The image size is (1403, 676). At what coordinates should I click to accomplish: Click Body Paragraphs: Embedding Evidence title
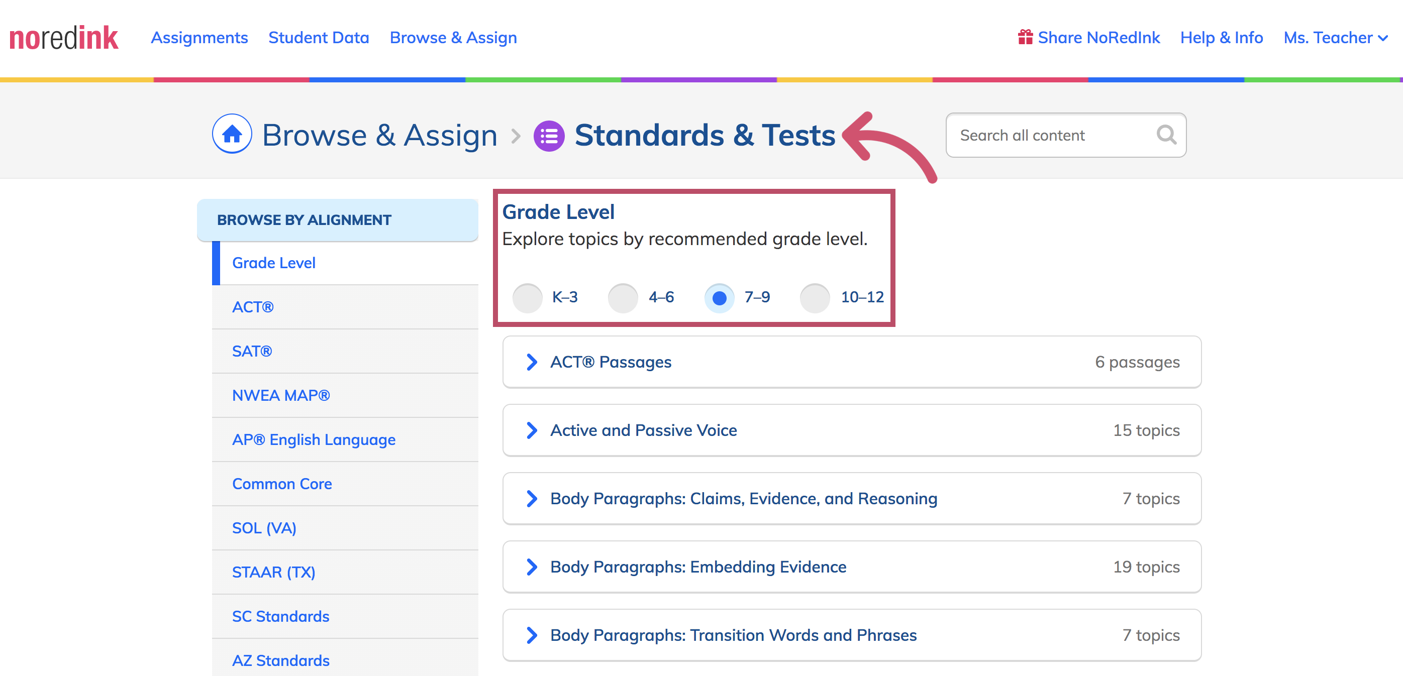pos(698,567)
